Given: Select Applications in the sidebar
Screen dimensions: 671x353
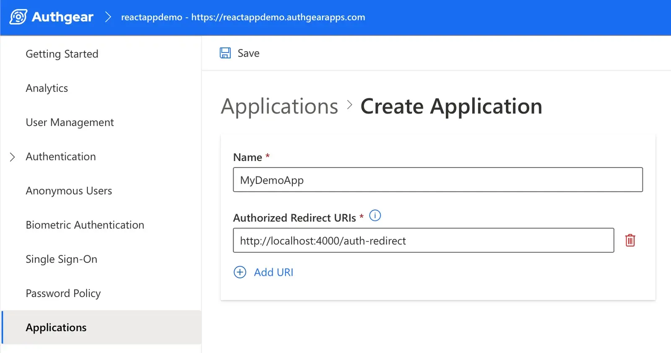Looking at the screenshot, I should [56, 327].
